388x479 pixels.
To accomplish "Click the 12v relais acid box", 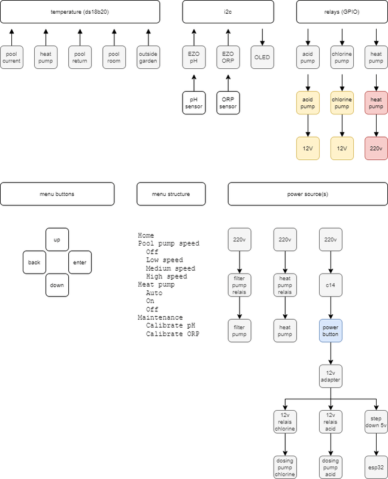I will click(331, 422).
